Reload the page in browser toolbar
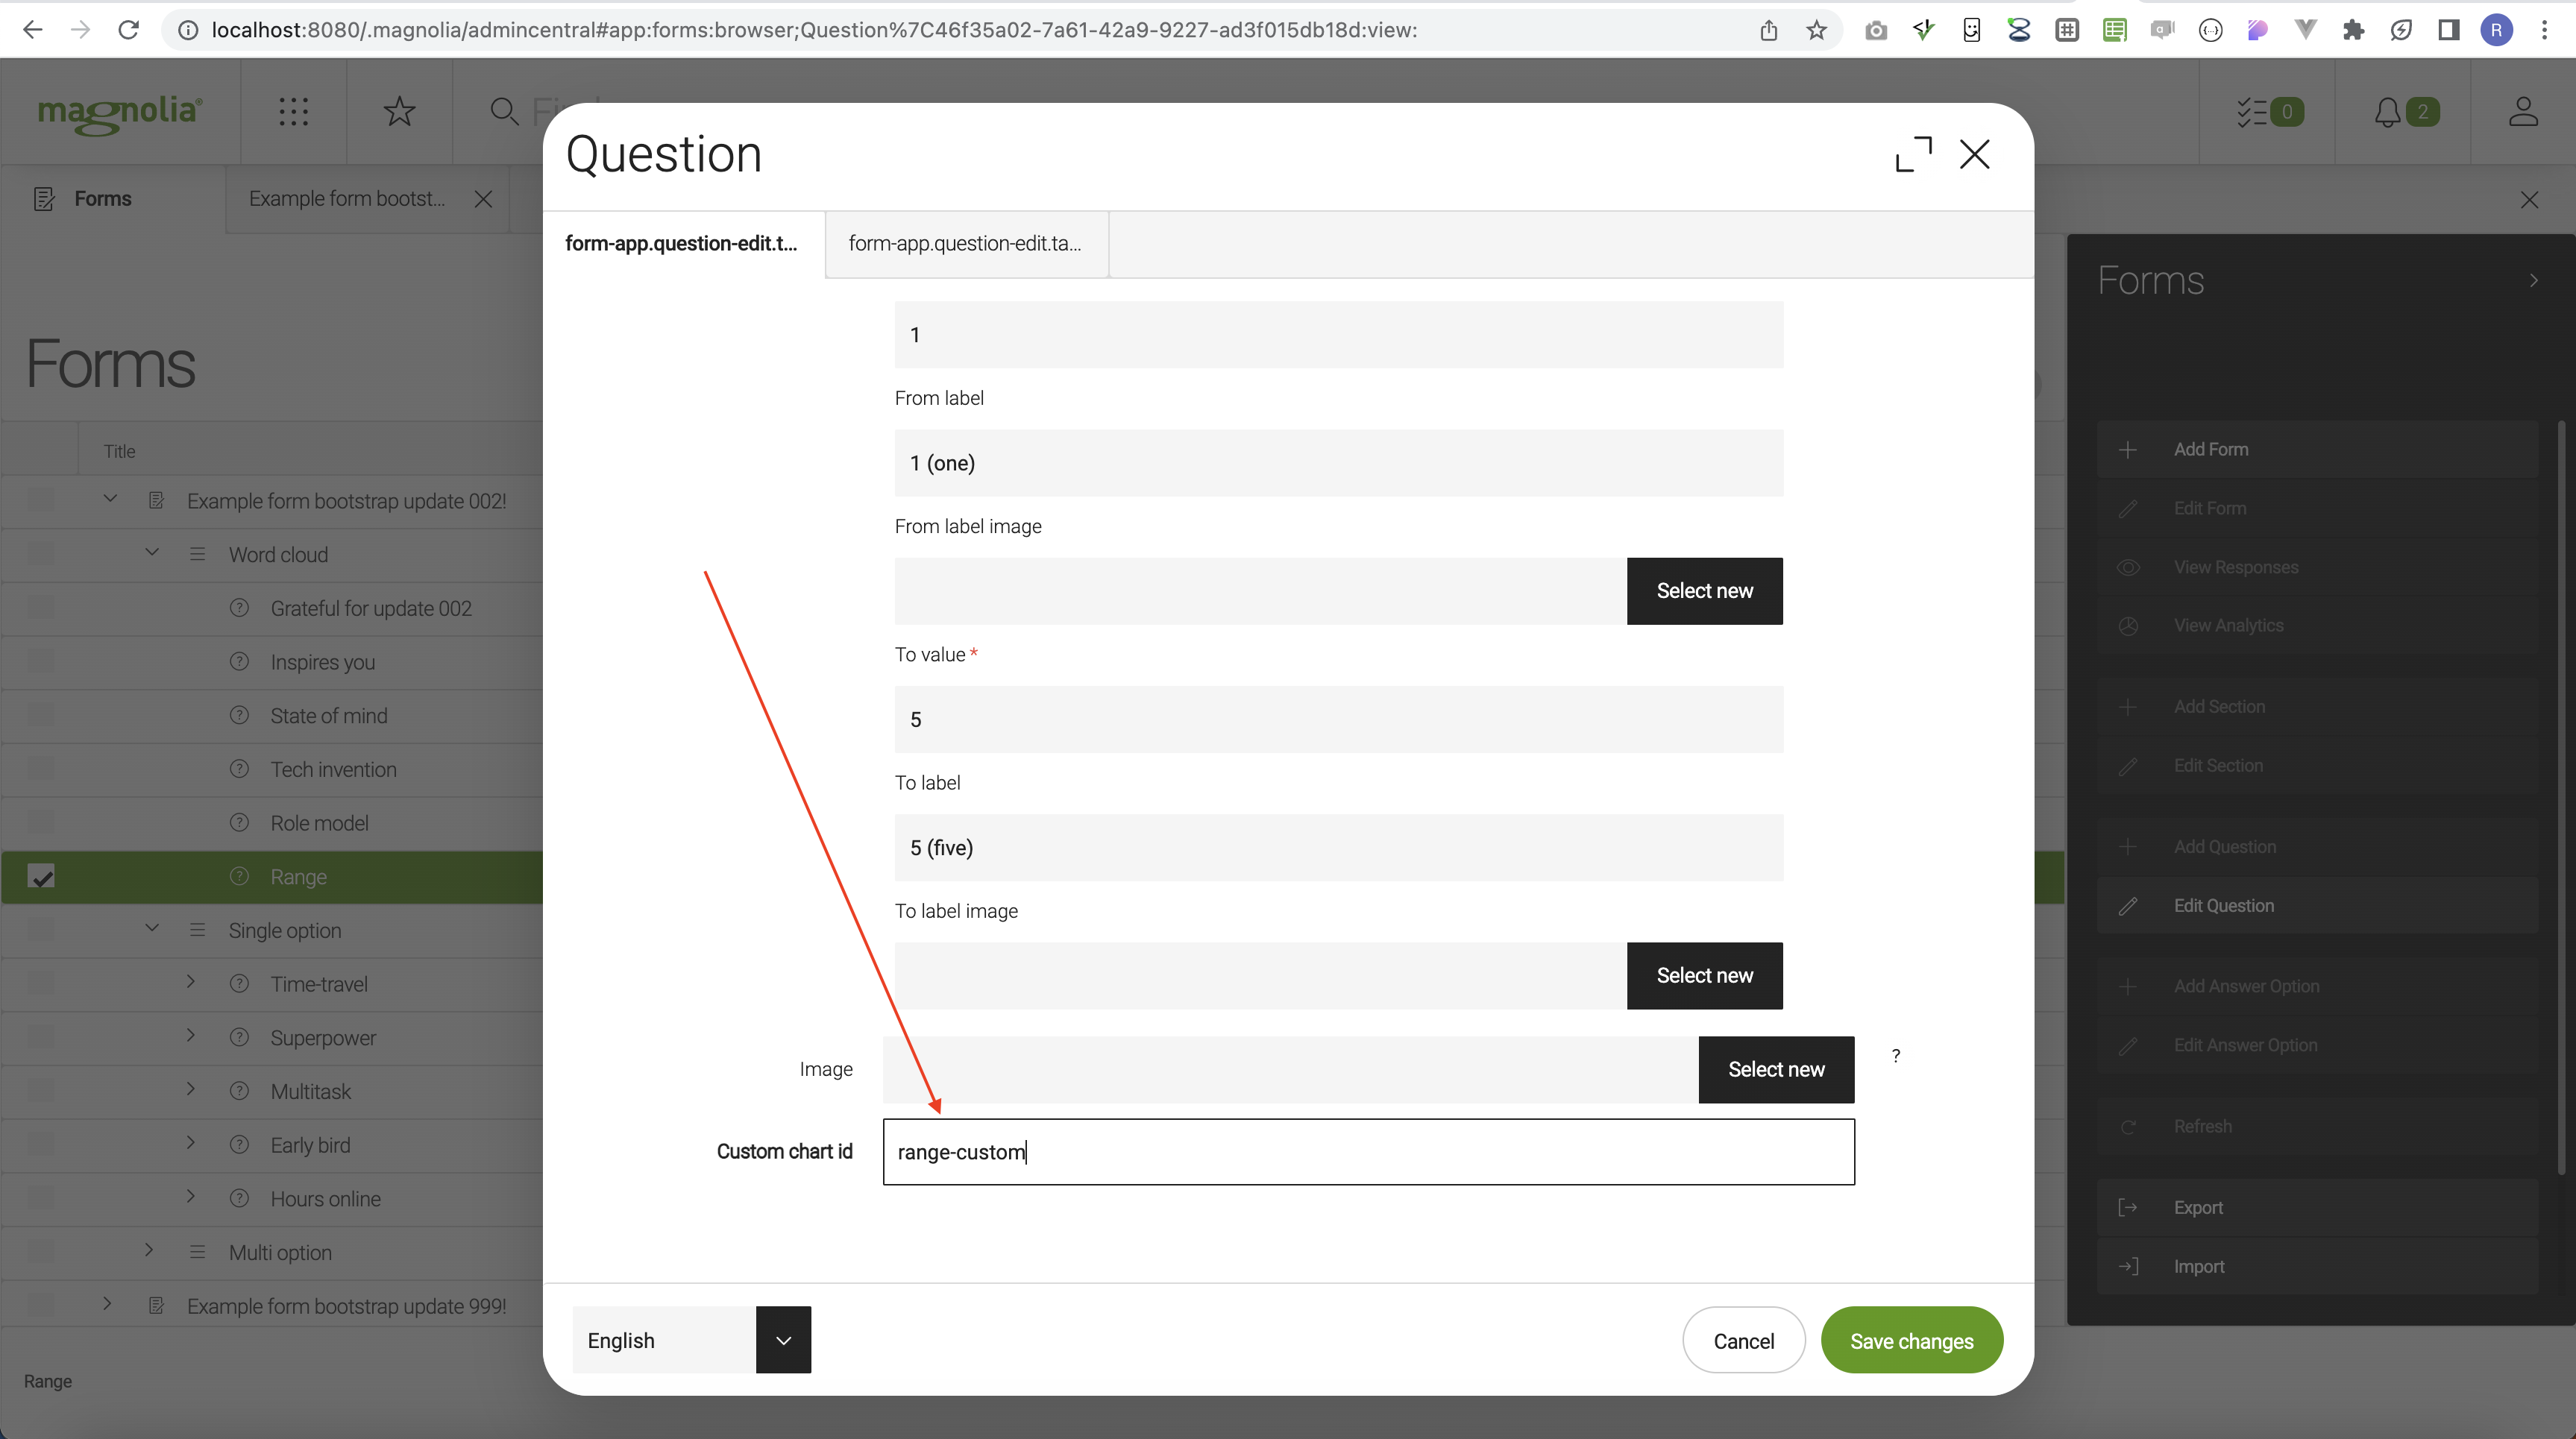The width and height of the screenshot is (2576, 1439). (x=128, y=30)
